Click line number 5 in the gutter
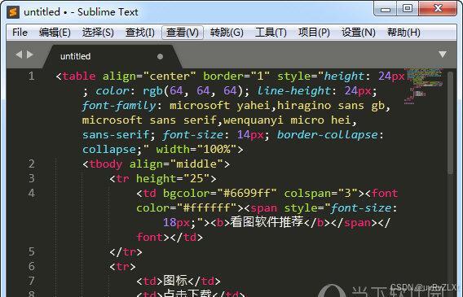 tap(31, 251)
